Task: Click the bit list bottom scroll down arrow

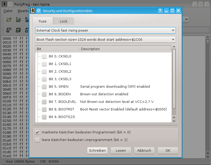Action: click(x=174, y=121)
